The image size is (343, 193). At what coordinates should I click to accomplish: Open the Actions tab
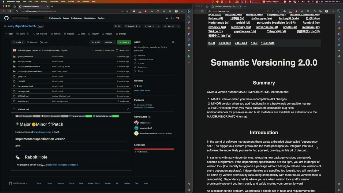[x=56, y=34]
